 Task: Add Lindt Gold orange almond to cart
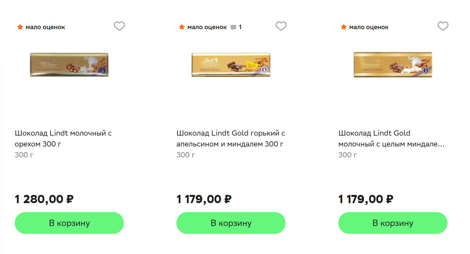[231, 223]
